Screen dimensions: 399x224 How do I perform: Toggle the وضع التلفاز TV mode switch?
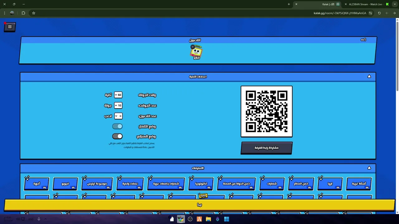coord(118,126)
